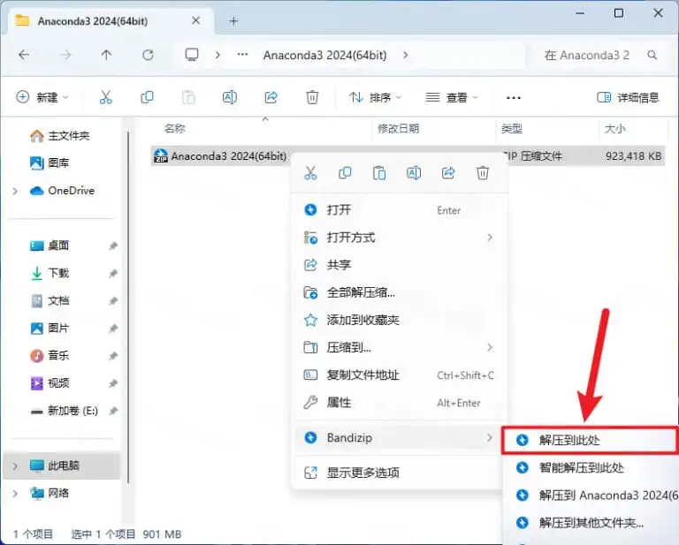The width and height of the screenshot is (679, 545).
Task: Open the 查看 view dropdown
Action: 452,97
